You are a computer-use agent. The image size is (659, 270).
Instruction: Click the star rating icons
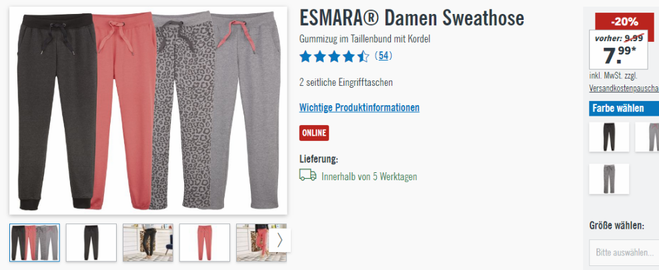[x=334, y=56]
